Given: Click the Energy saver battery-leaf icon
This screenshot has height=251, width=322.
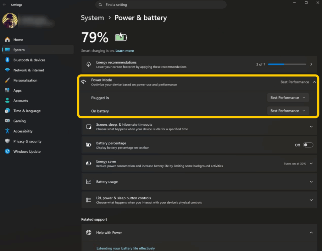Looking at the screenshot, I should pos(88,163).
